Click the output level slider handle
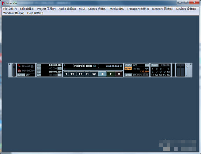 187,67
